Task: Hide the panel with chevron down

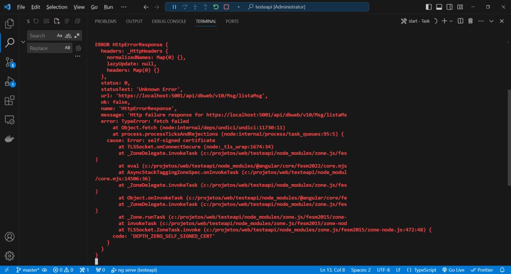Action: [x=491, y=21]
